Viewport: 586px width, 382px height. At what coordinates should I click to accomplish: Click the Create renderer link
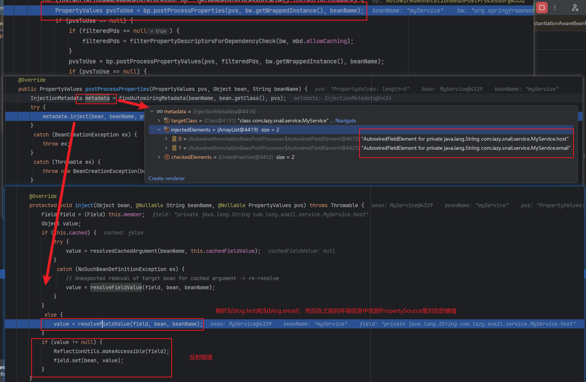point(167,178)
